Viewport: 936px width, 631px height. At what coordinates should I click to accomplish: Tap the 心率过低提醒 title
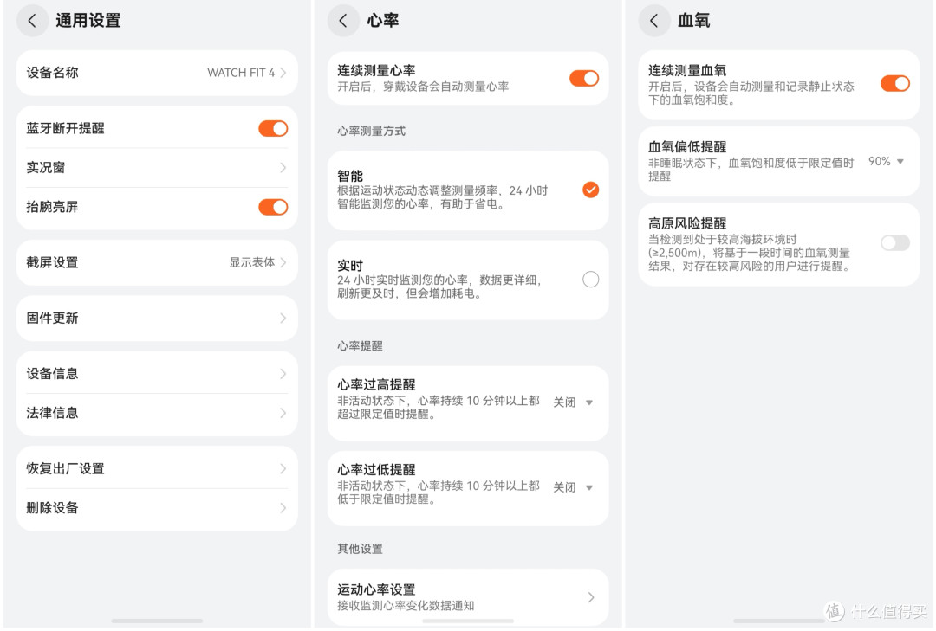pos(377,470)
